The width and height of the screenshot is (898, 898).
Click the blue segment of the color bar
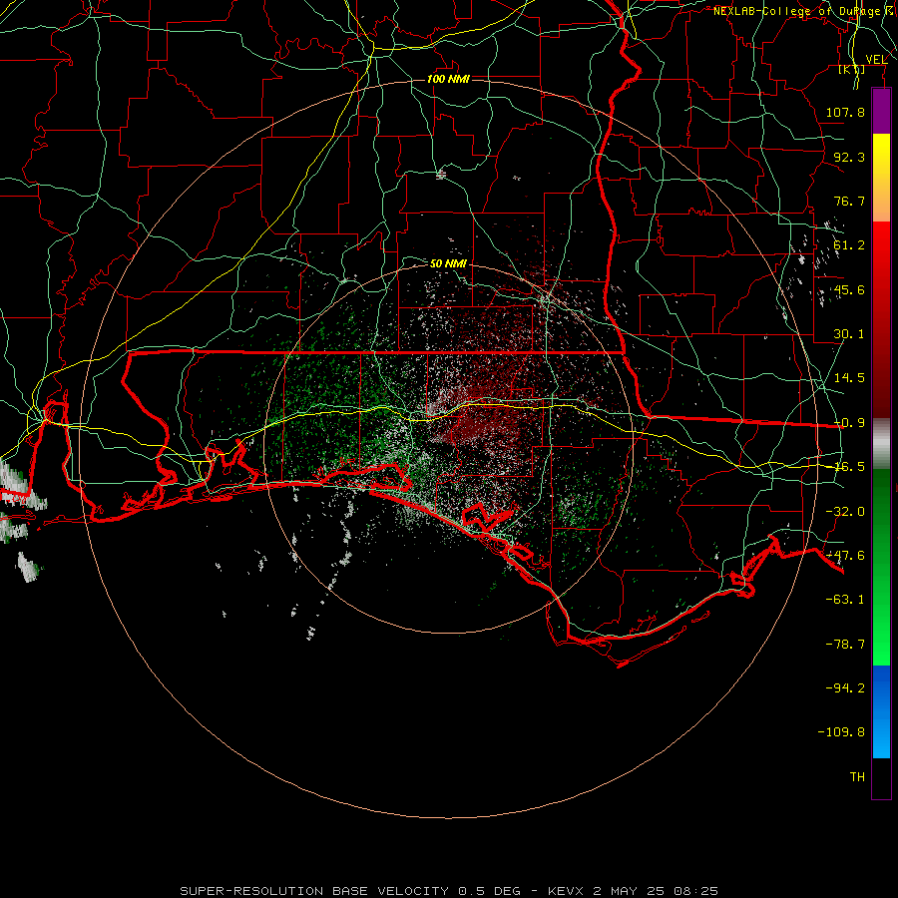(881, 711)
